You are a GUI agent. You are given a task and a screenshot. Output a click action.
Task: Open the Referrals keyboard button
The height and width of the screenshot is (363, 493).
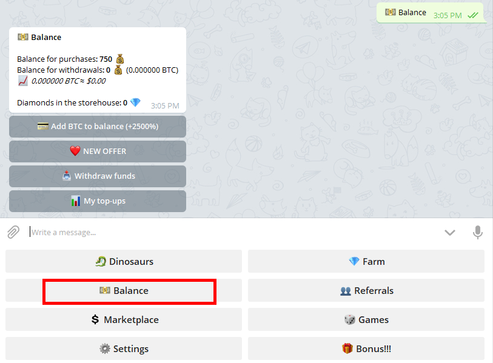(x=366, y=291)
